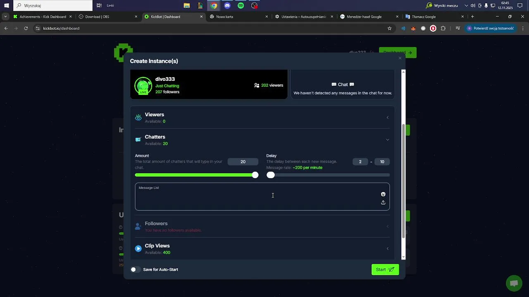This screenshot has width=529, height=297.
Task: Open the live chat support bubble
Action: (514, 283)
